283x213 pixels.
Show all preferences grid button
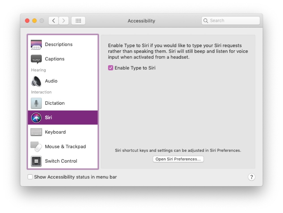point(78,21)
